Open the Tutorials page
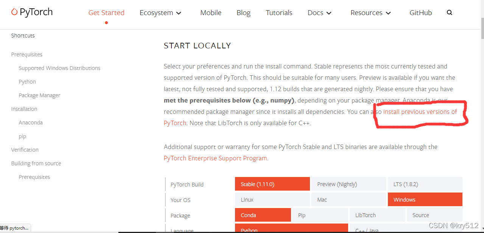 click(279, 12)
